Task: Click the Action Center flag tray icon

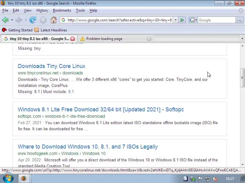Action: (x=200, y=179)
